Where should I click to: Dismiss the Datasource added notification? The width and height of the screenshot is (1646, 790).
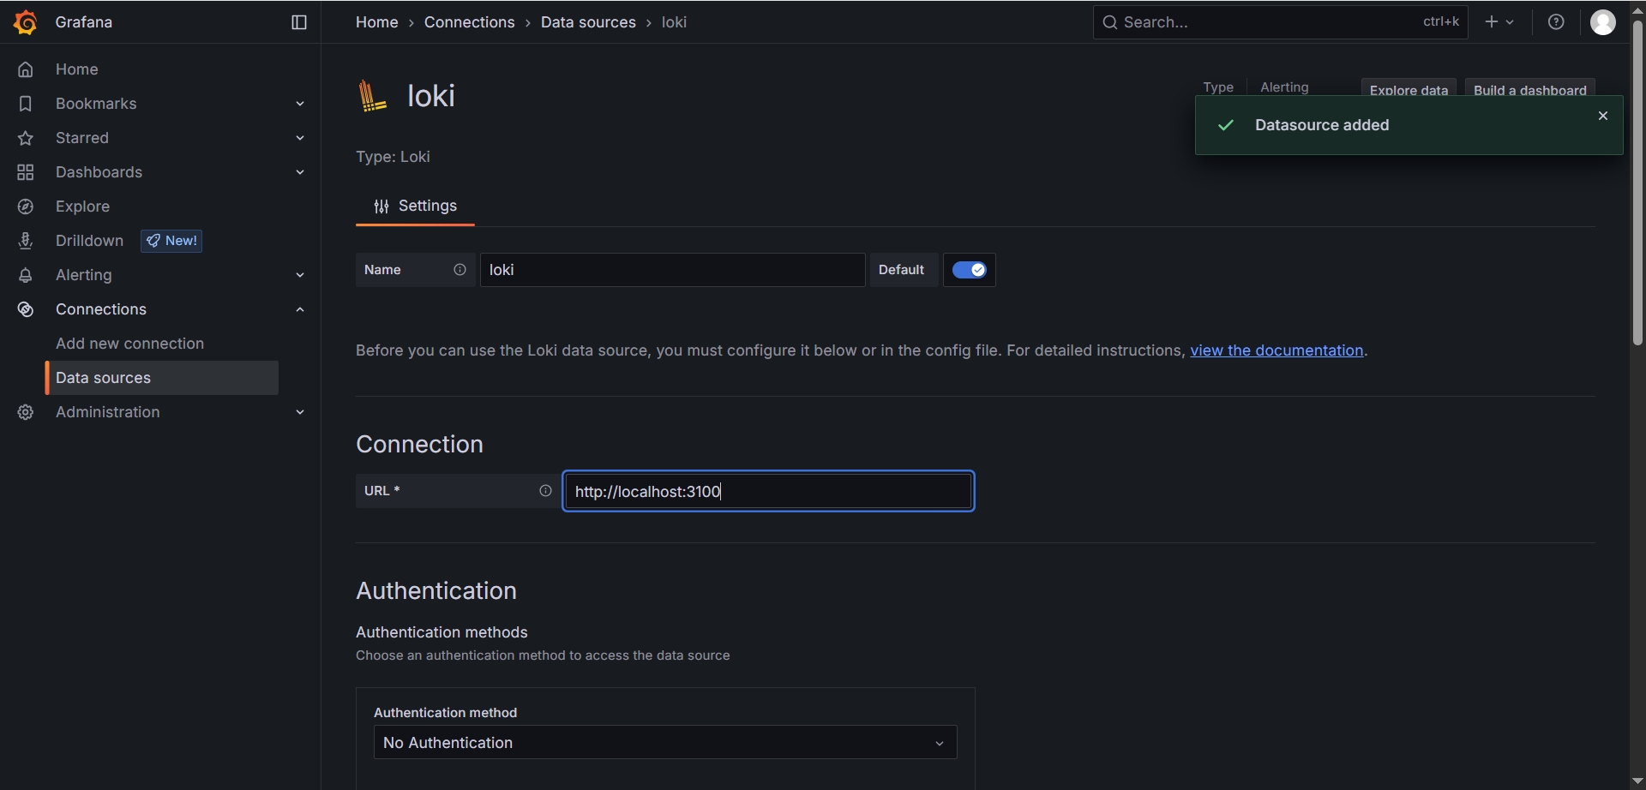click(x=1602, y=116)
